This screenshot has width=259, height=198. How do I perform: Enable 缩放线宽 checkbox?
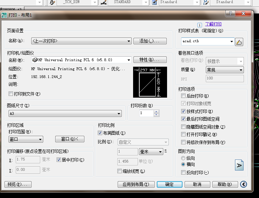pos(119,171)
